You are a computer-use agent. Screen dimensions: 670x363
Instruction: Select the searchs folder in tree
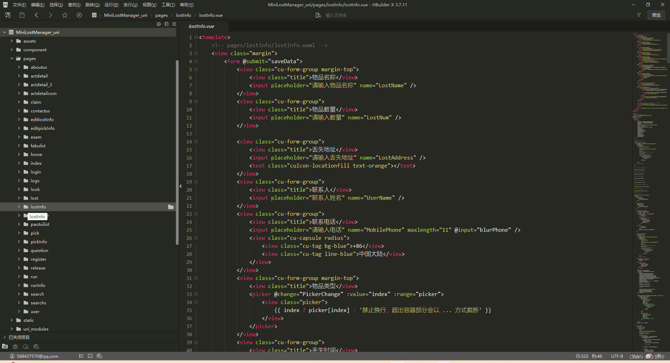coord(38,303)
